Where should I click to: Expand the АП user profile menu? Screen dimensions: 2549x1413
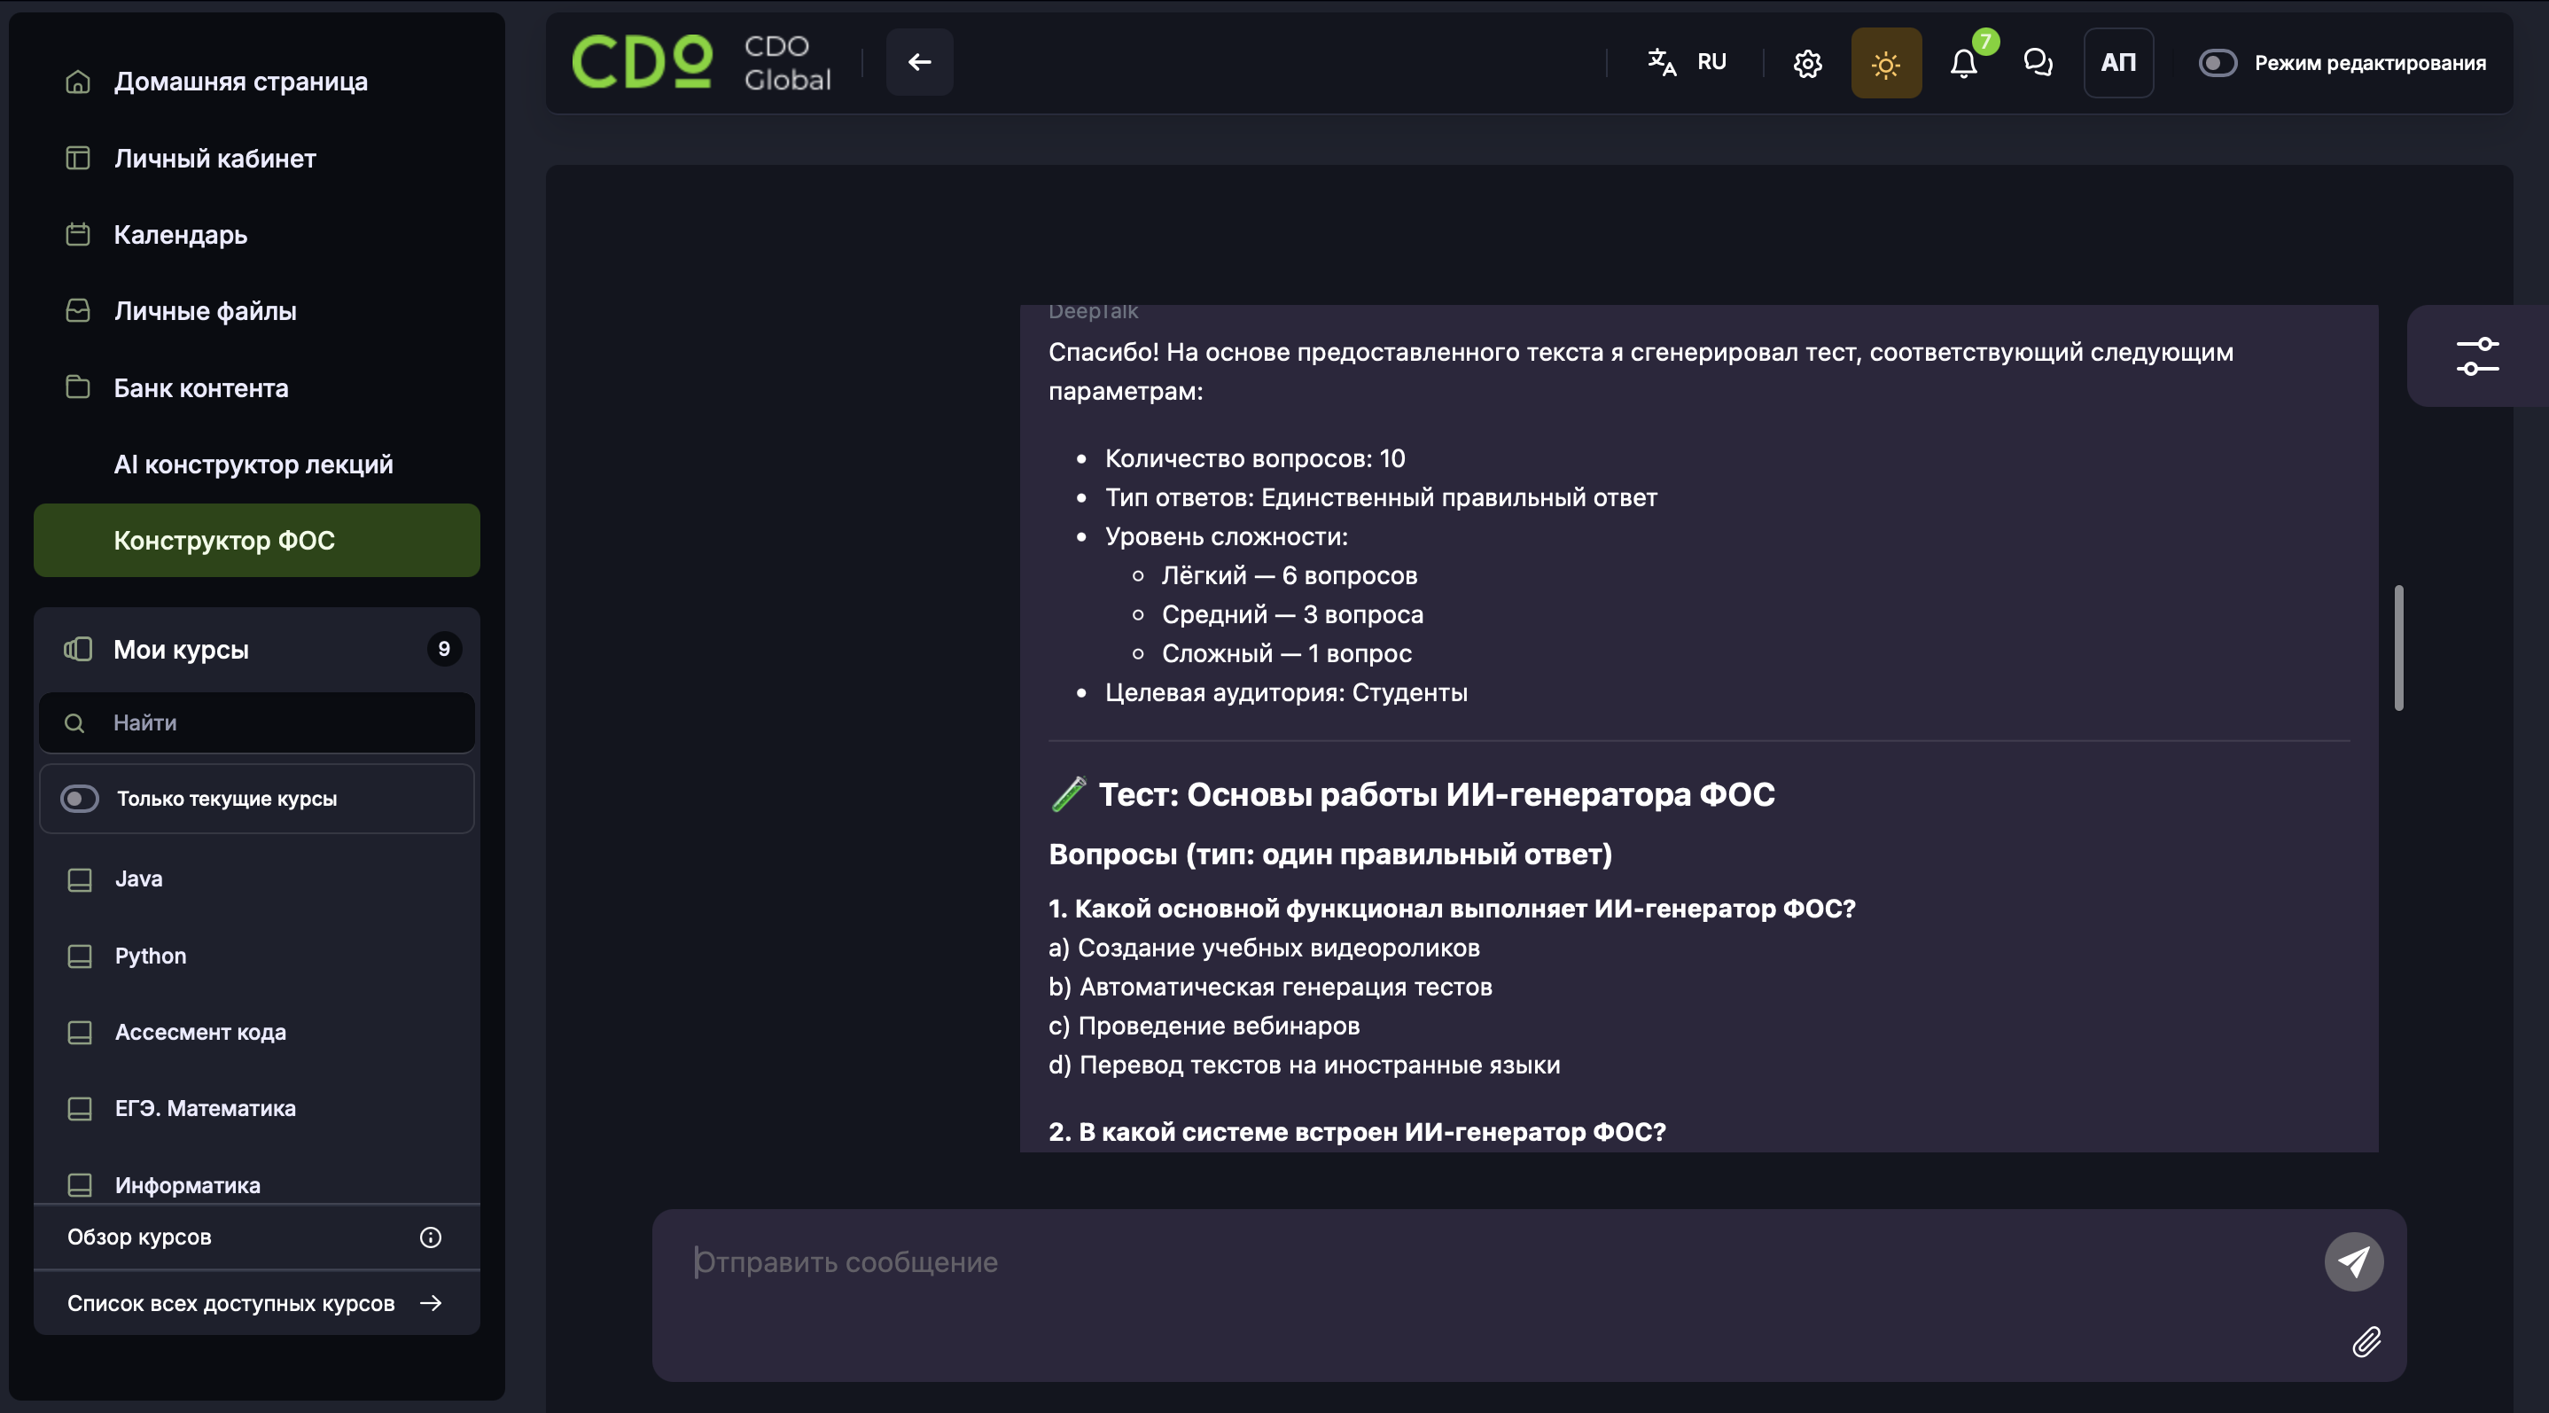tap(2117, 63)
